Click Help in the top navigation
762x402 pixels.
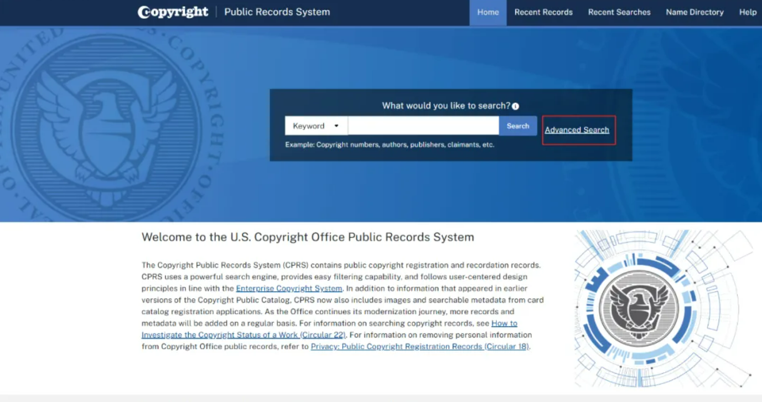point(747,12)
